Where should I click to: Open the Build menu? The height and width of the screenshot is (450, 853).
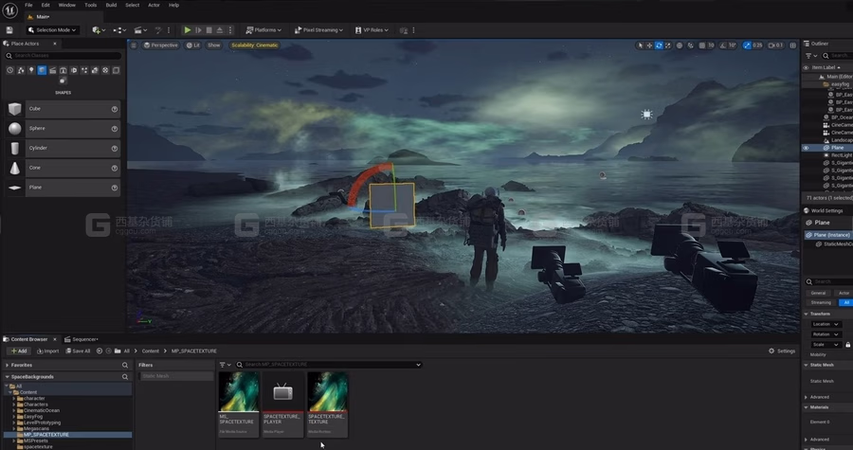tap(111, 5)
